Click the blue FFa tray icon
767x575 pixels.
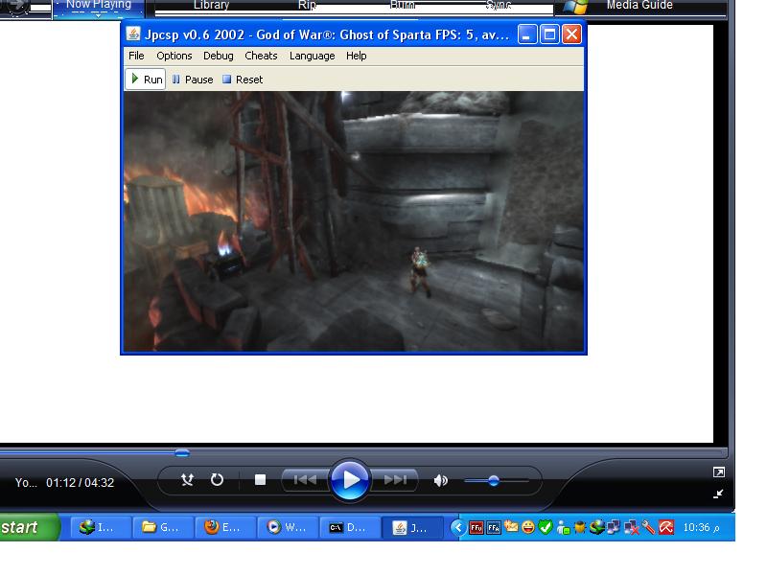pyautogui.click(x=494, y=528)
